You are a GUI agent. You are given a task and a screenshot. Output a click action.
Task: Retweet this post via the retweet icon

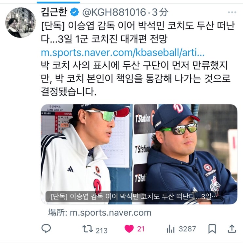click(88, 229)
